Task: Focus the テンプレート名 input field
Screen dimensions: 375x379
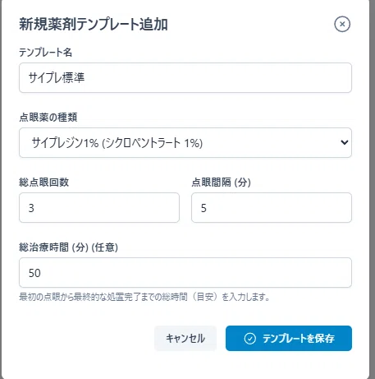Action: coord(185,77)
